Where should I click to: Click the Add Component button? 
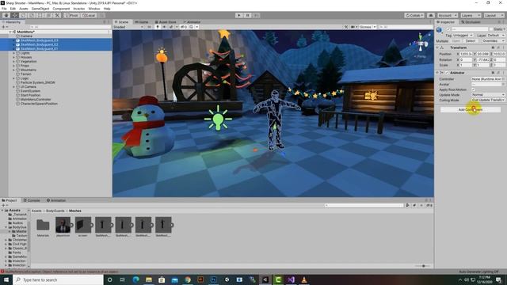pyautogui.click(x=471, y=109)
